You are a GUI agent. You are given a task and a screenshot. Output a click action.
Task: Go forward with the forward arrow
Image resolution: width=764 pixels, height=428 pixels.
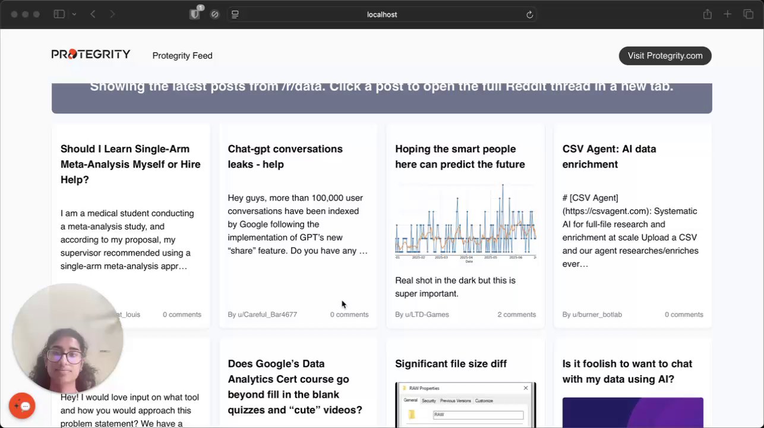click(112, 14)
